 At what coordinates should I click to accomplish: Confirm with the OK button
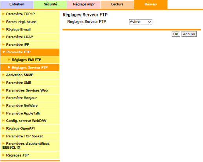(176, 34)
